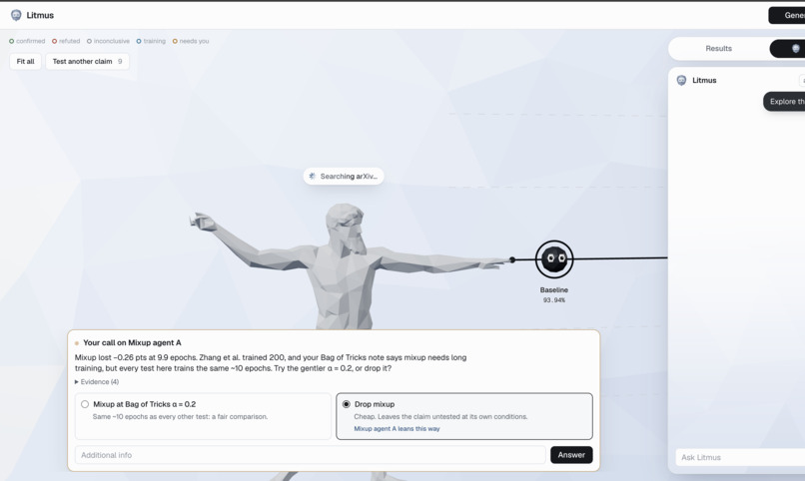The image size is (805, 481).
Task: Click the dark Gene... button in top bar
Action: pos(786,15)
